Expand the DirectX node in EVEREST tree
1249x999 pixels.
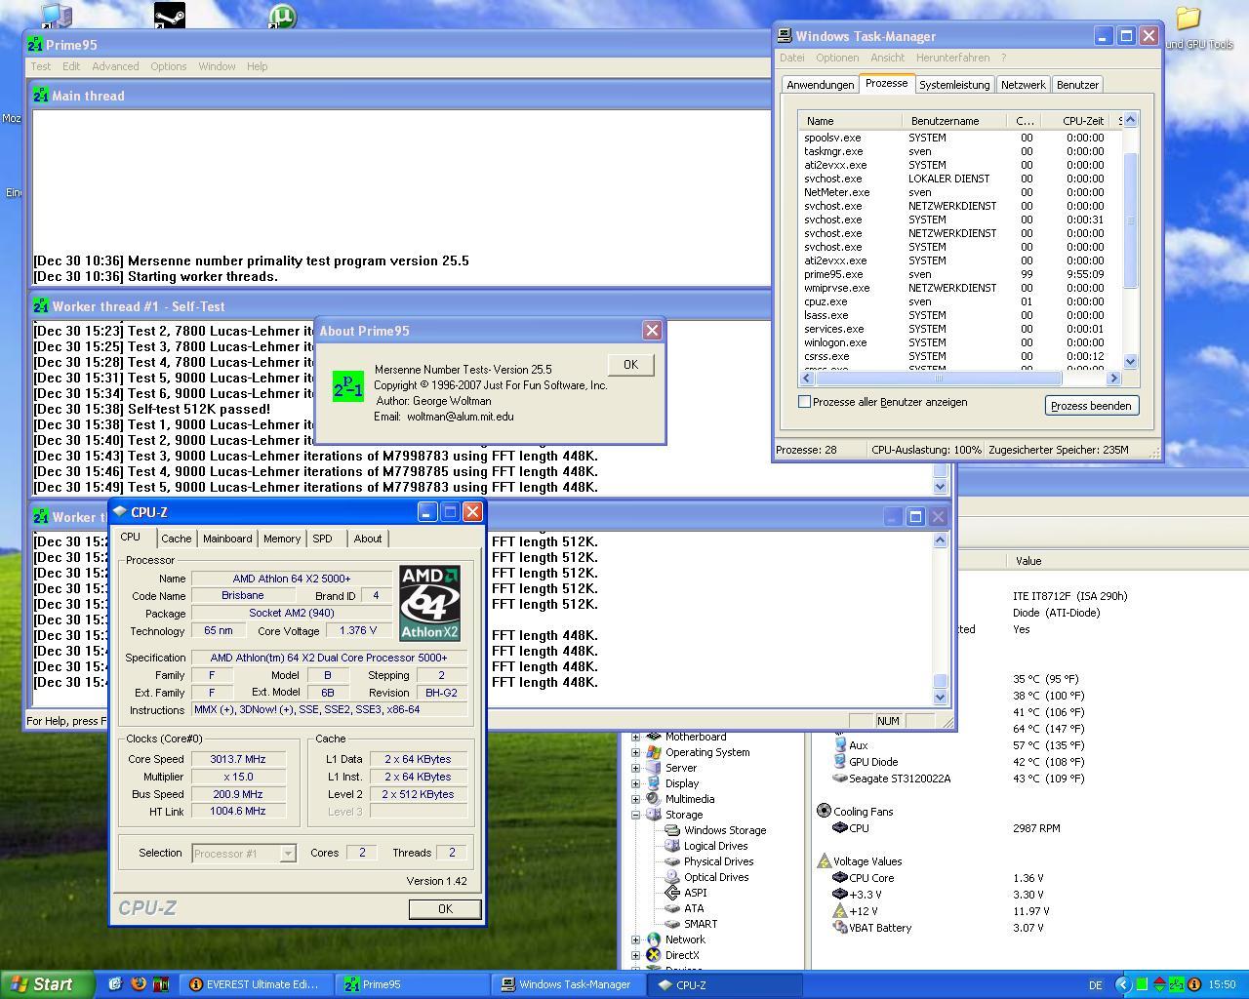click(636, 955)
